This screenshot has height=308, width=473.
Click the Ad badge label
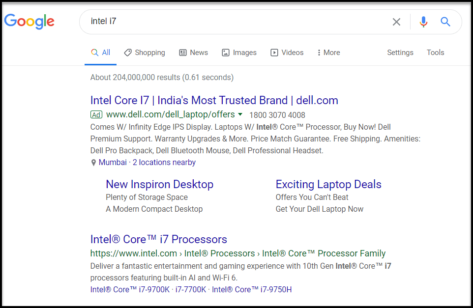click(96, 114)
